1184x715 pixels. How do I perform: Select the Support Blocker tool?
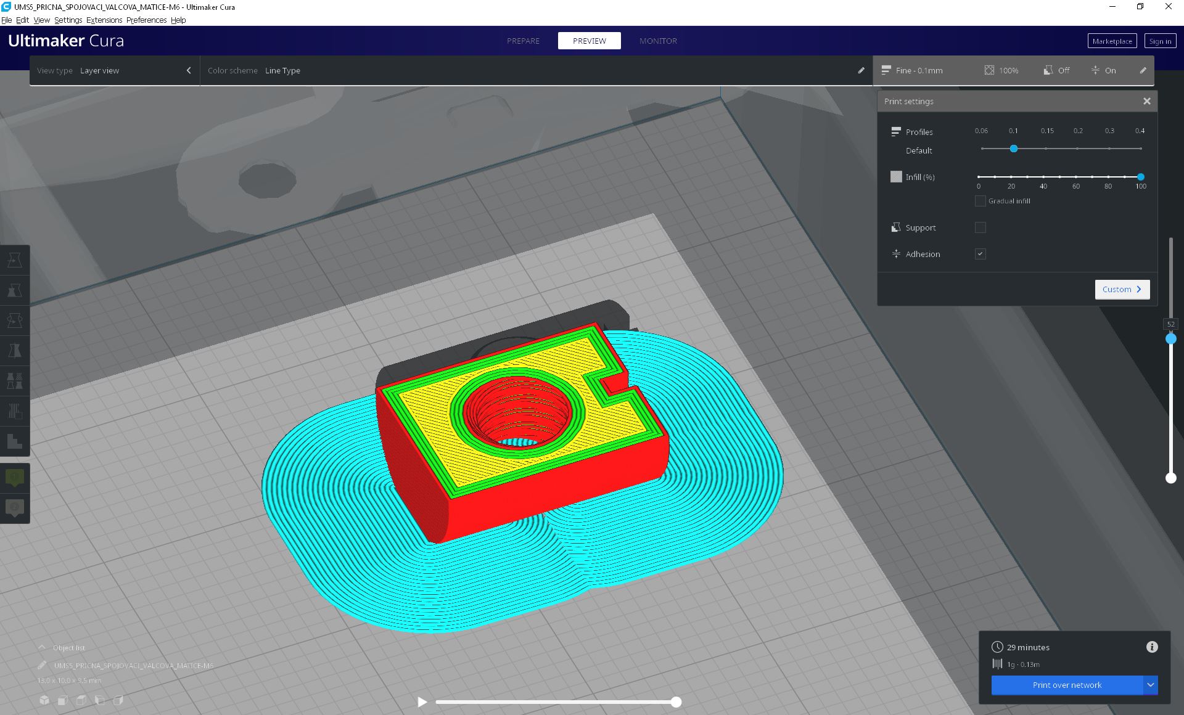point(14,411)
